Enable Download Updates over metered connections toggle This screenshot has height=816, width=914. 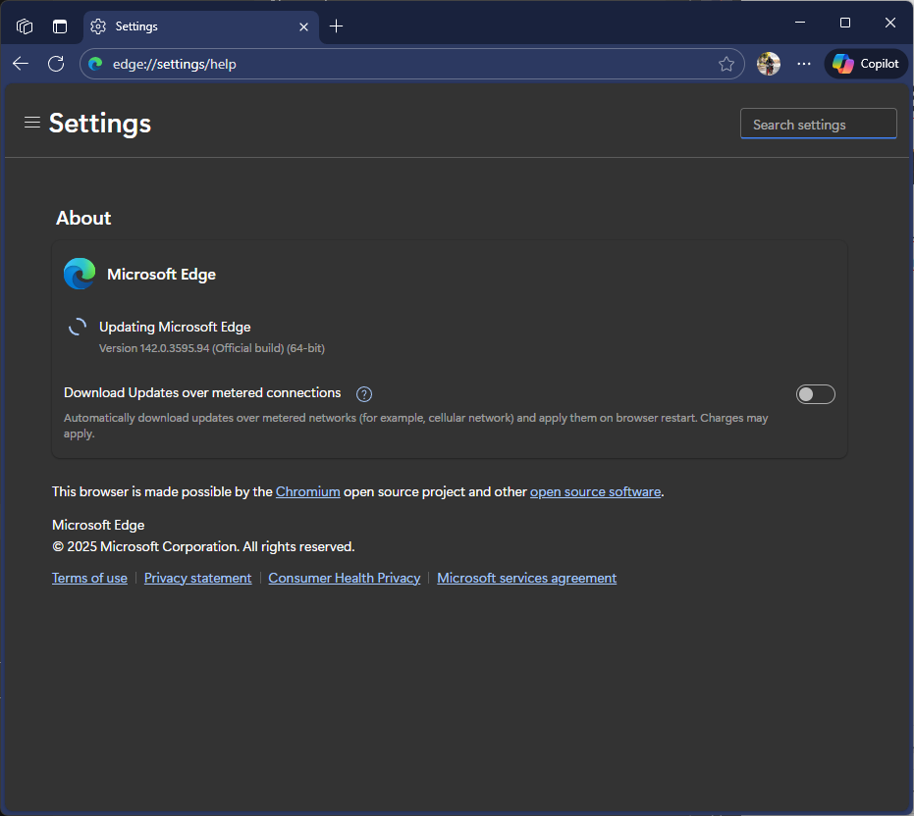click(815, 394)
